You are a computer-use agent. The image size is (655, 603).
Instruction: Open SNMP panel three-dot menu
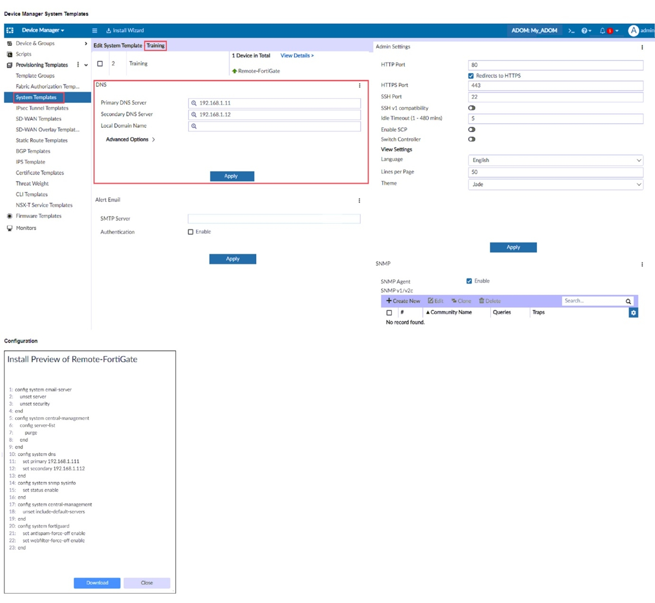[642, 264]
